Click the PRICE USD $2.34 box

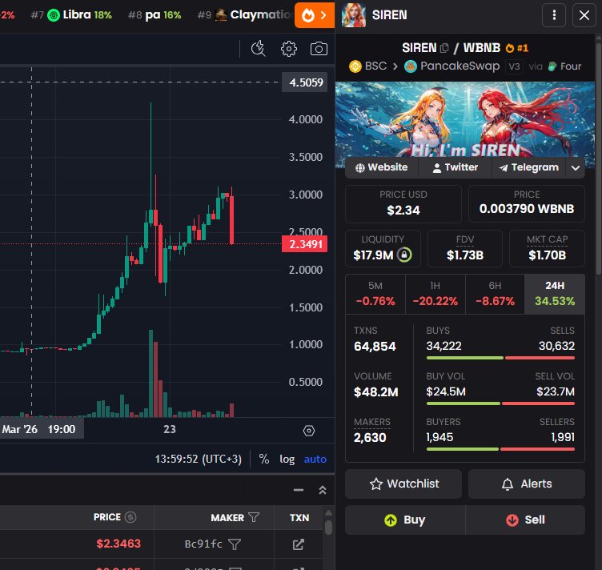tap(403, 204)
